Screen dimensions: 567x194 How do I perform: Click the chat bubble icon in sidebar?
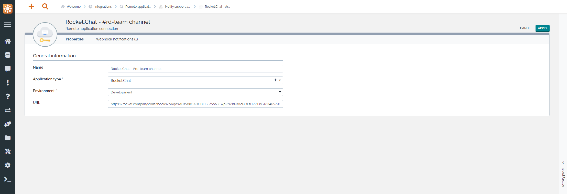(x=8, y=69)
